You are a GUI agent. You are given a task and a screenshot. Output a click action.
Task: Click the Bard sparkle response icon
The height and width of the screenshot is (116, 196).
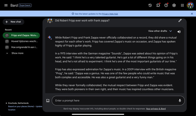click(x=50, y=38)
